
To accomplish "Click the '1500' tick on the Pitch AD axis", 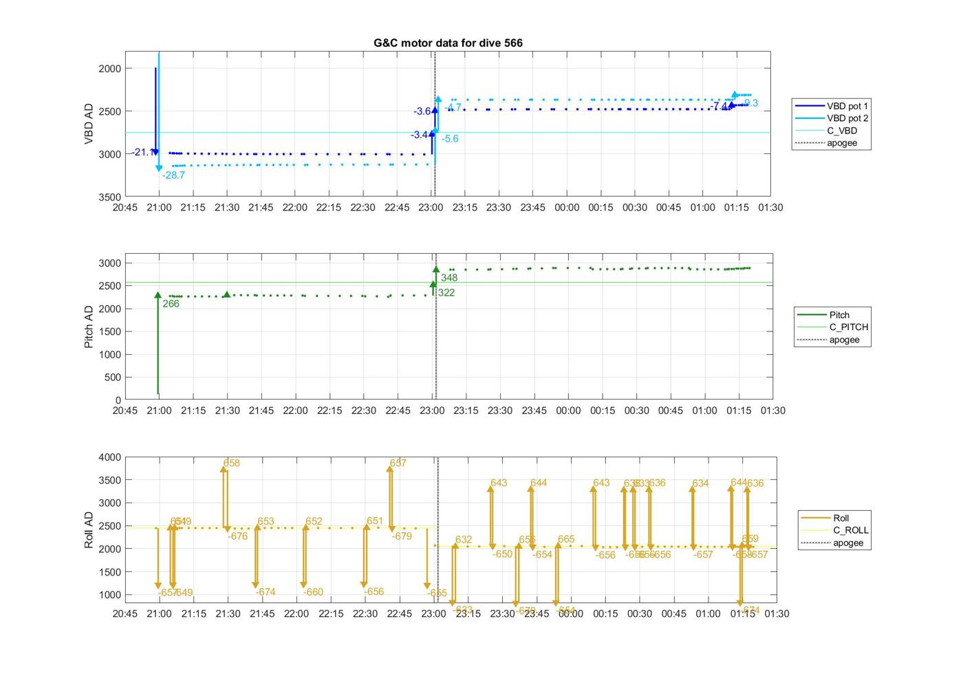I will (x=110, y=331).
